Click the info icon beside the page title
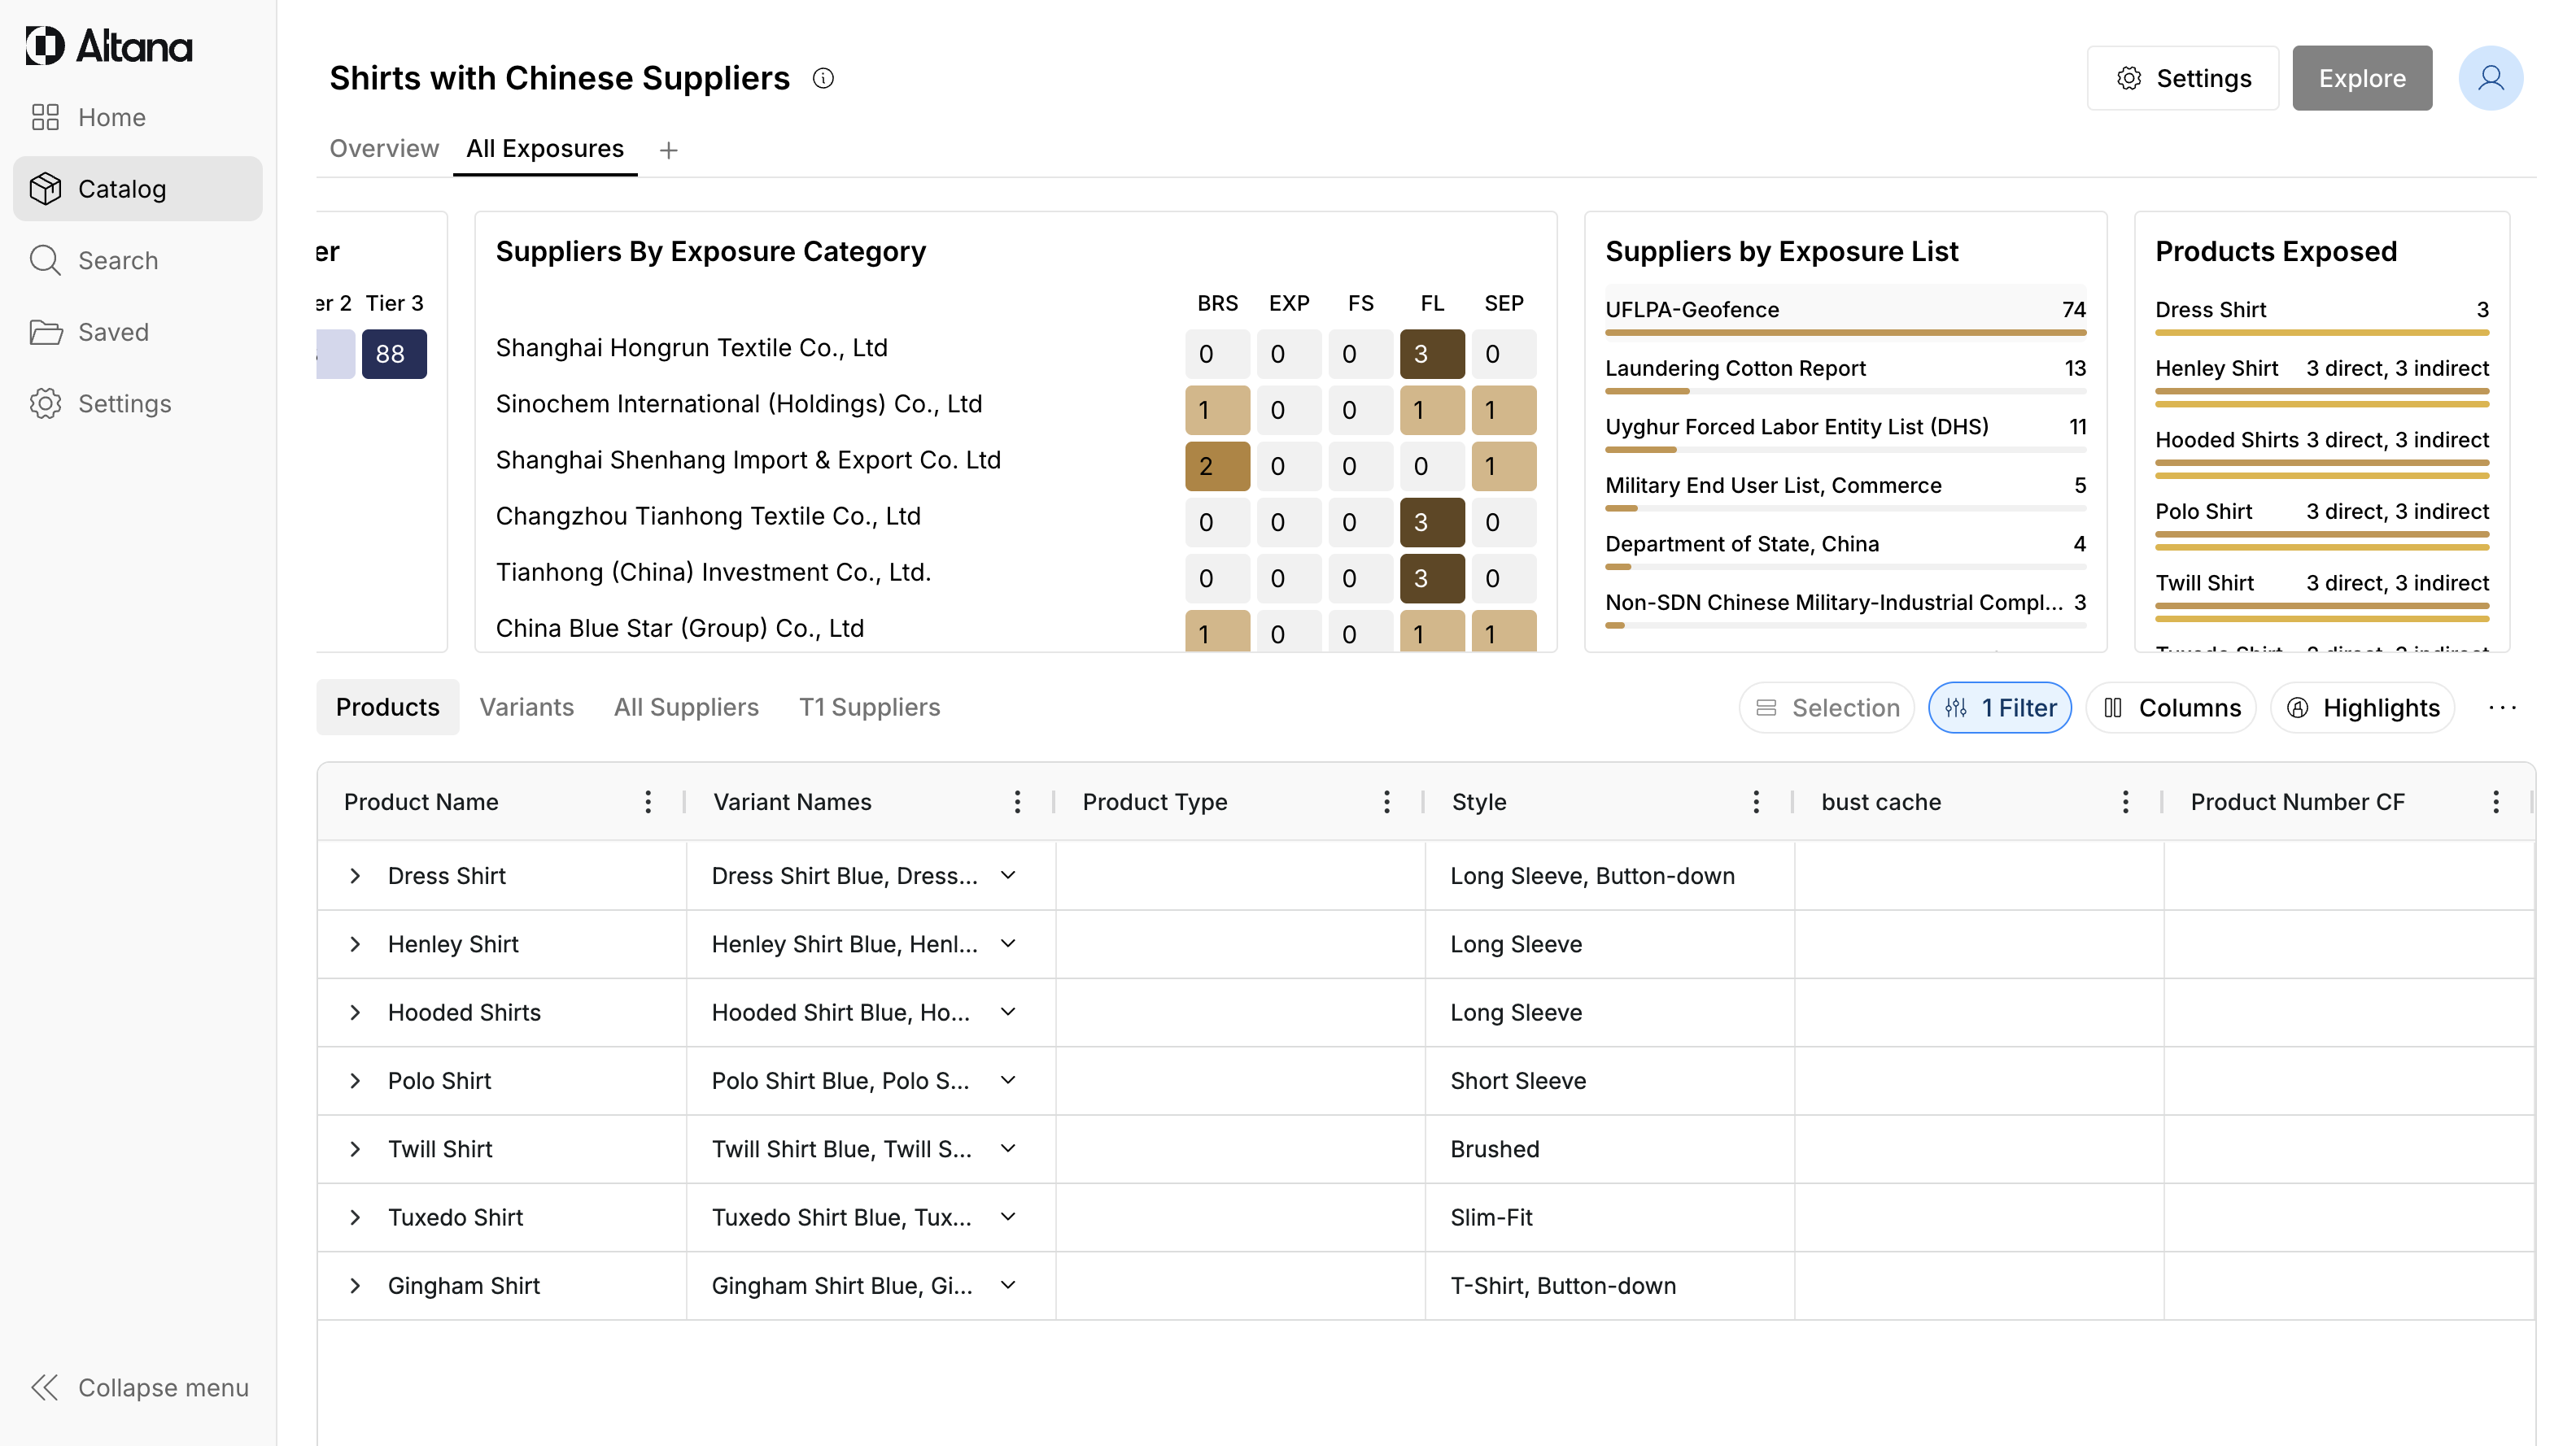The height and width of the screenshot is (1446, 2576). [x=823, y=78]
